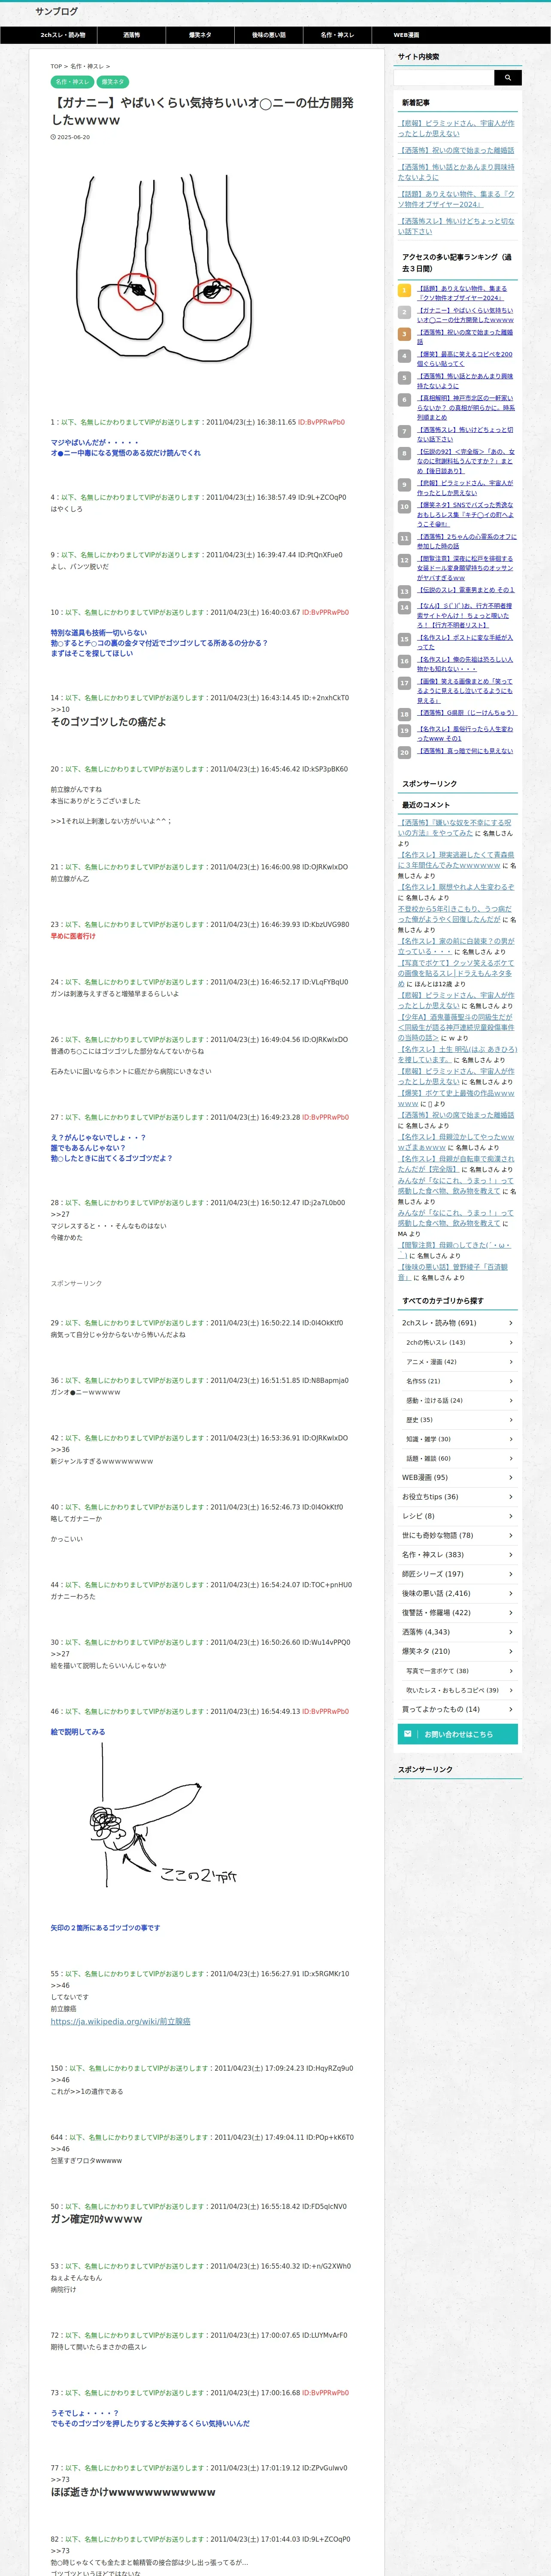Click the rank 10 badge
This screenshot has width=551, height=2576.
pos(404,507)
